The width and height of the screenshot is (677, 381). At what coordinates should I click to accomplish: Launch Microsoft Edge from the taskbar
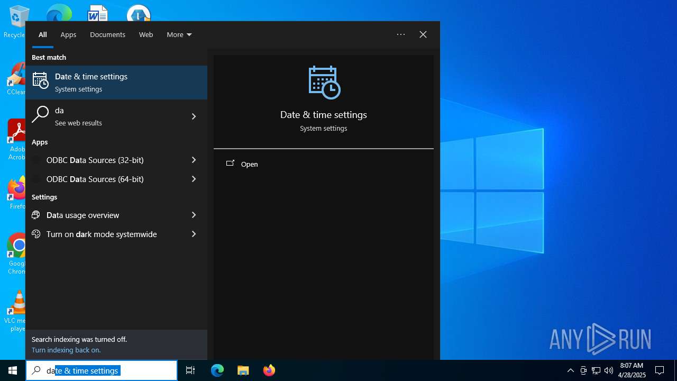[217, 370]
